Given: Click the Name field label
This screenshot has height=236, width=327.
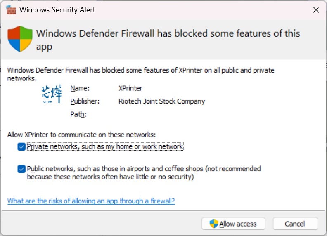Looking at the screenshot, I should tap(80, 88).
